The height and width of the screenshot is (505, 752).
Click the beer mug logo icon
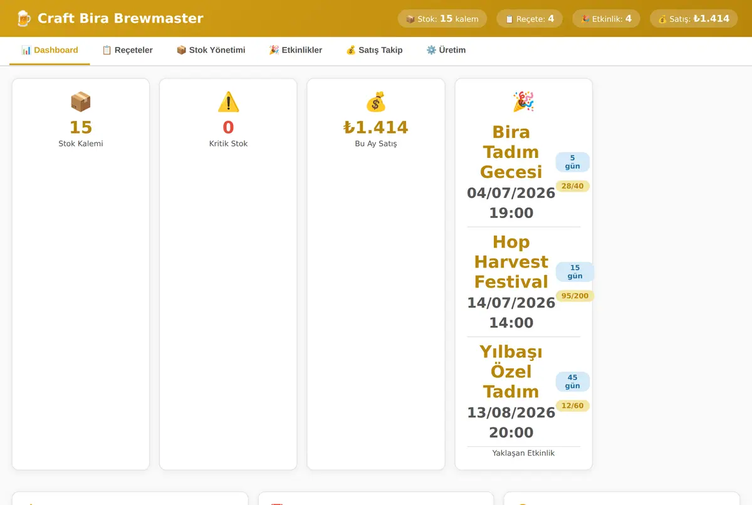pyautogui.click(x=23, y=18)
